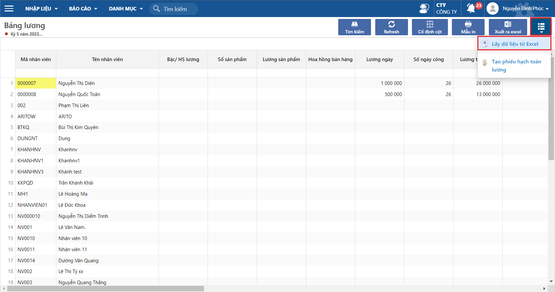
Task: Open the DANH MỤC dropdown menu
Action: (x=126, y=9)
